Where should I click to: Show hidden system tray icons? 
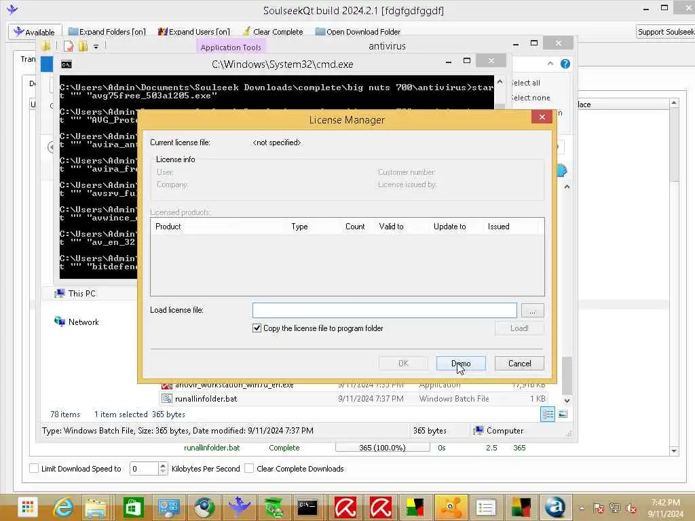582,507
